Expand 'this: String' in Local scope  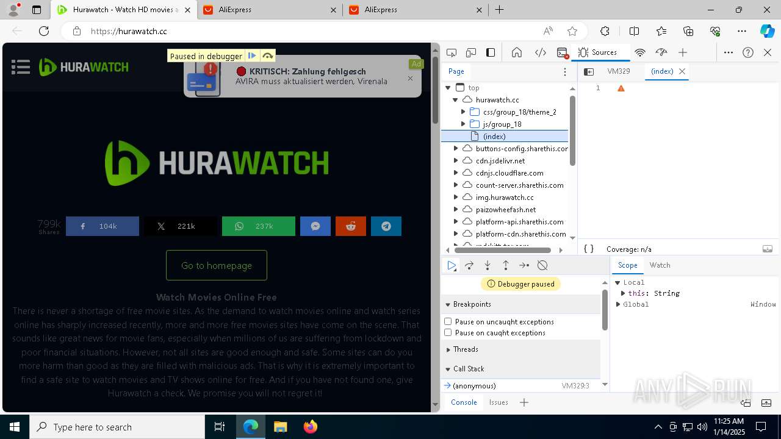(623, 293)
